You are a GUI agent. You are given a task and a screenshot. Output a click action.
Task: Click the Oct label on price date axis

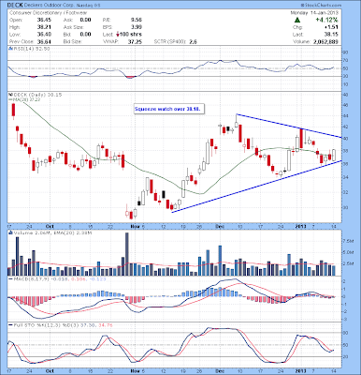click(50, 226)
